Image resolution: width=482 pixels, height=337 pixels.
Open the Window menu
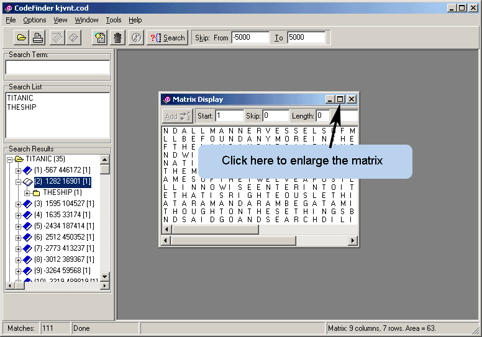[86, 20]
